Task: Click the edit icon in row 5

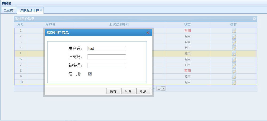Action: click(234, 54)
